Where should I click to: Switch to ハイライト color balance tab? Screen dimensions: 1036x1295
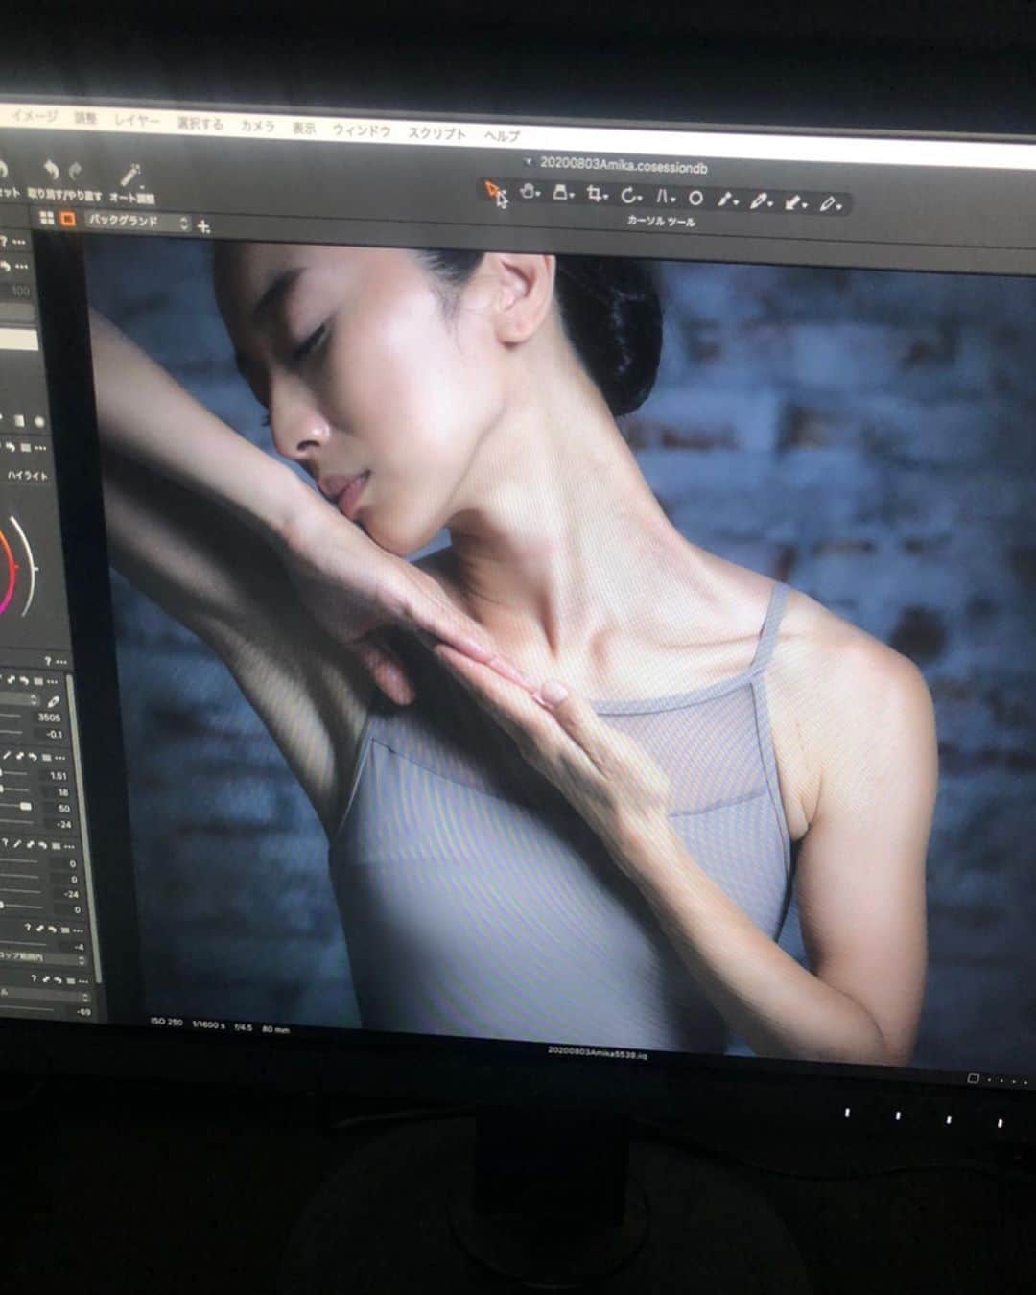(27, 475)
